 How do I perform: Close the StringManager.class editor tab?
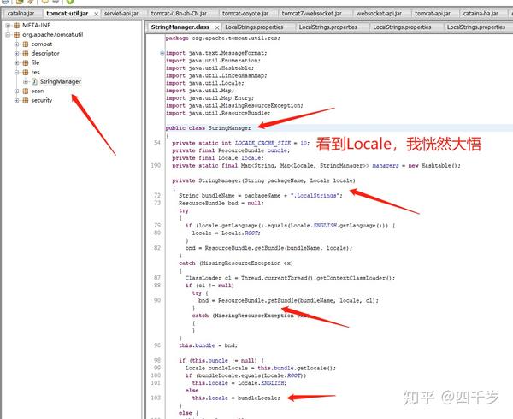[217, 27]
